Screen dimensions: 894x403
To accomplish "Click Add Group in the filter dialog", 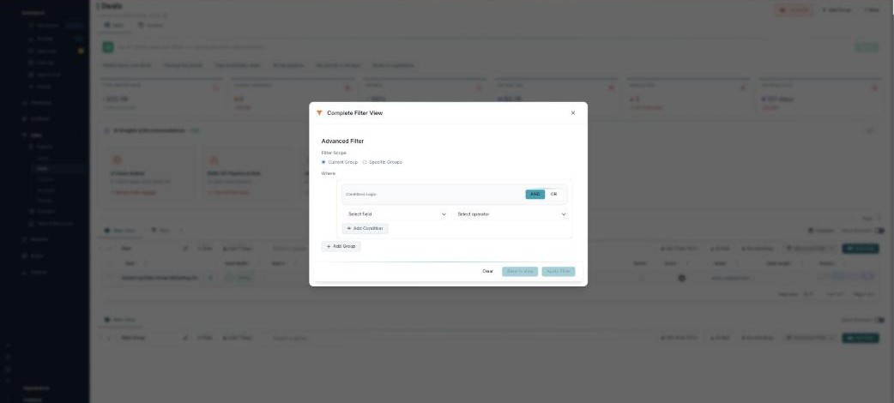I will pos(341,246).
